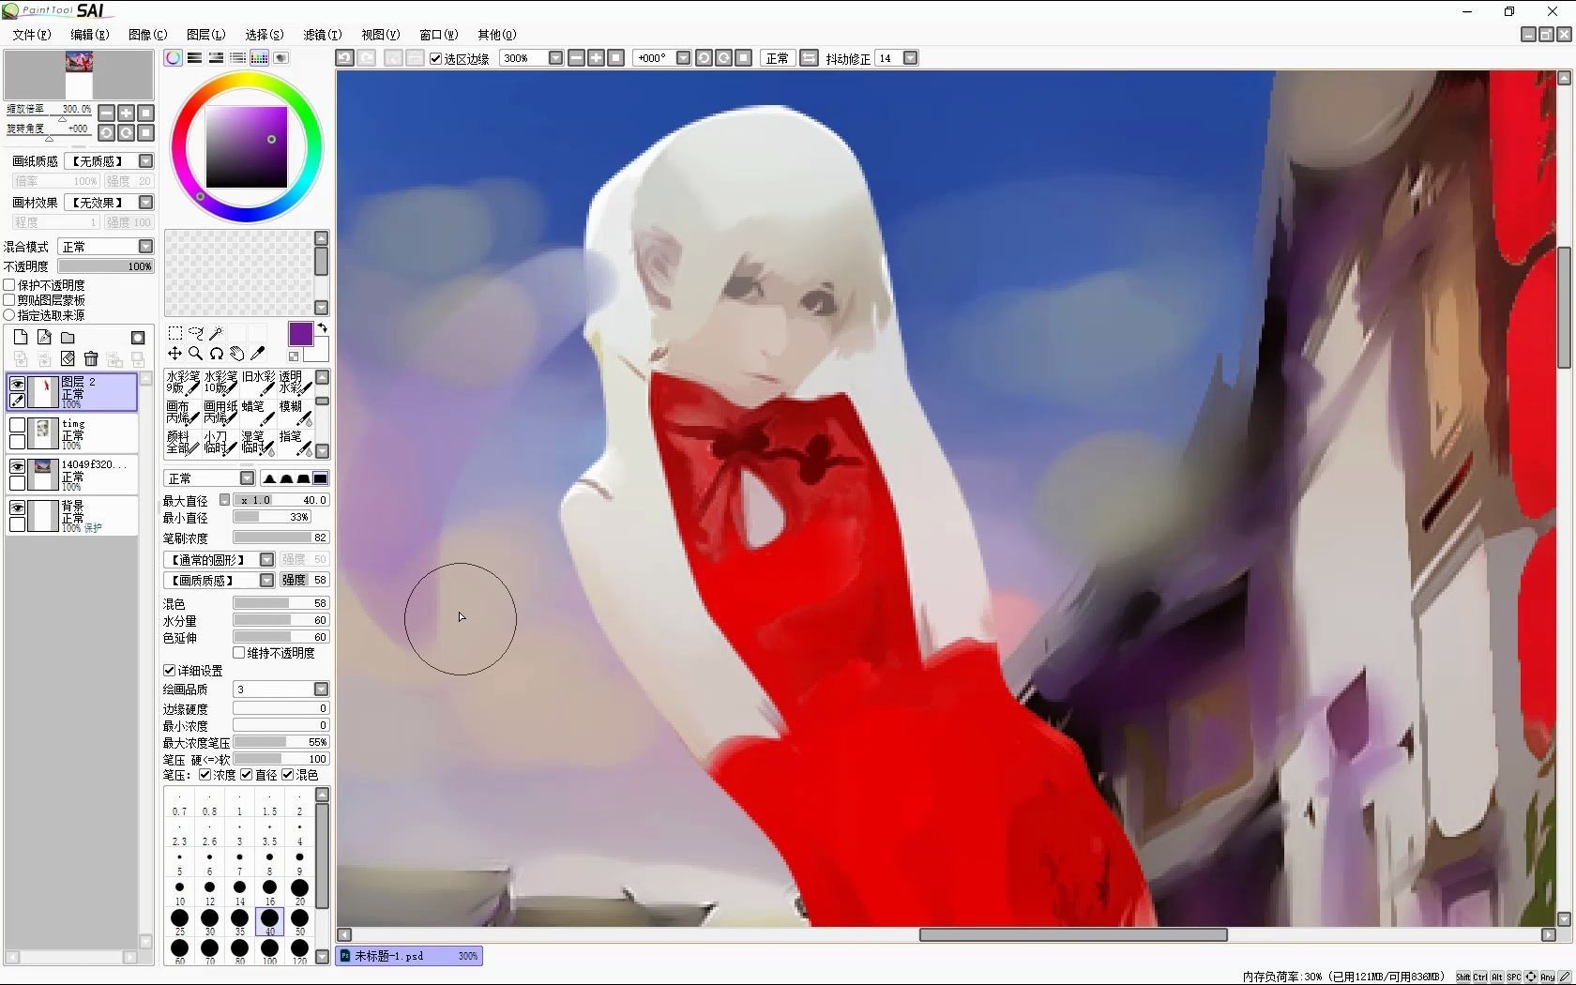Toggle the swatches palette panel

pos(260,58)
